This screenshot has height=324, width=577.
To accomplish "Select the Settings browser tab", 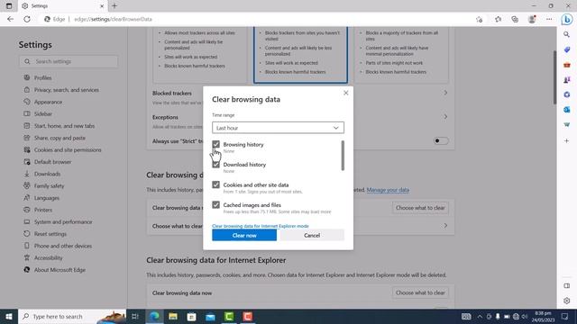I will point(62,6).
